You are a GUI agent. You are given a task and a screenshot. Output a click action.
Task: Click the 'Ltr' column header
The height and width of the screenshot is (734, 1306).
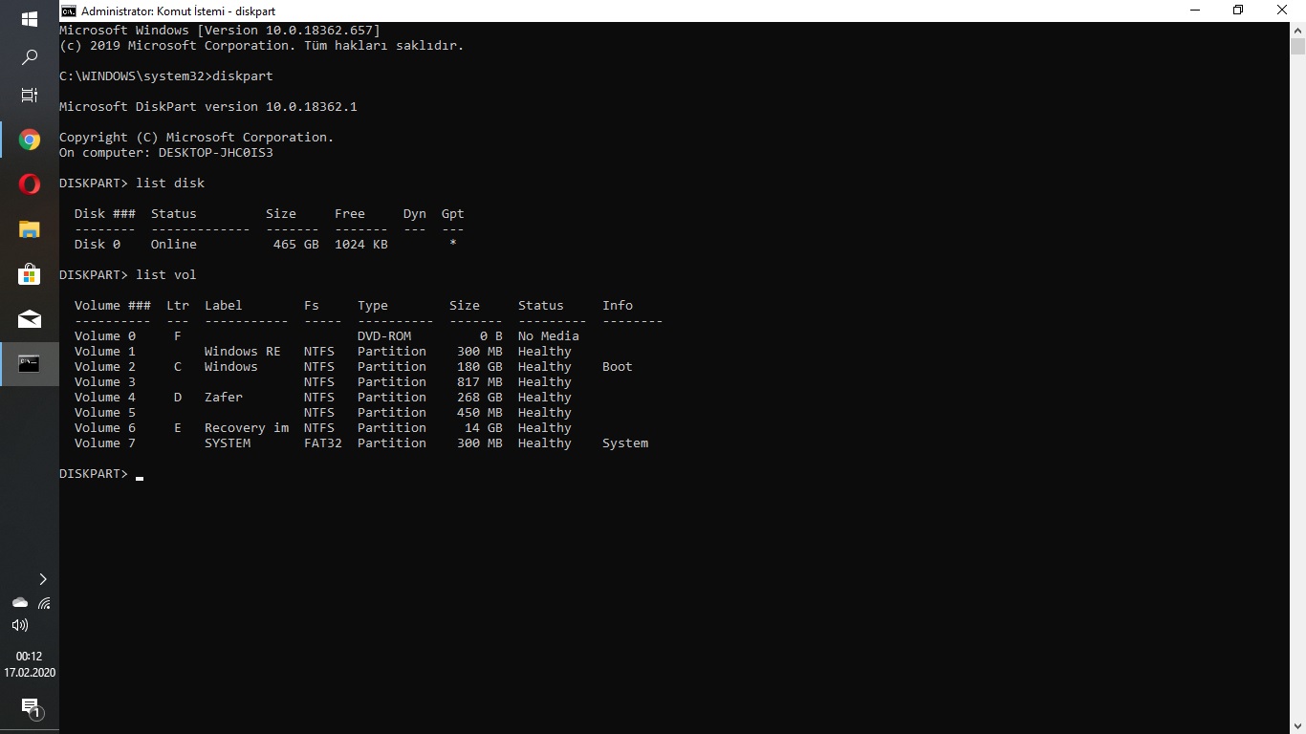pos(178,305)
